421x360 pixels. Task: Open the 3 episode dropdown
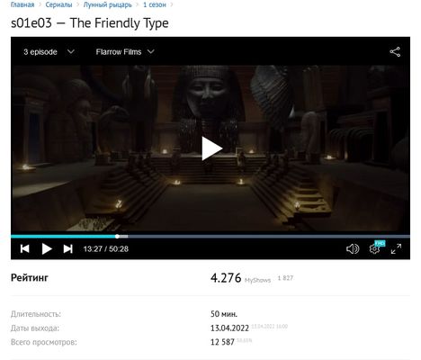pos(49,52)
